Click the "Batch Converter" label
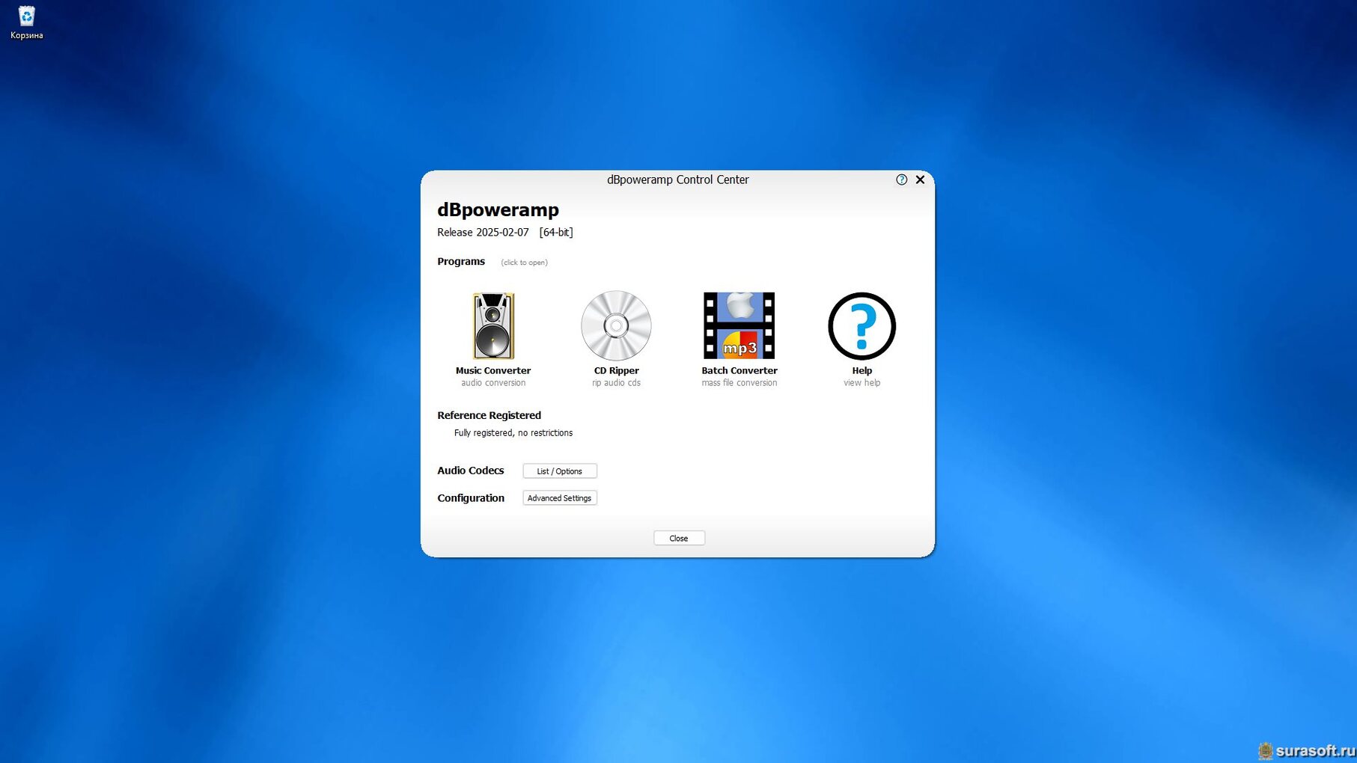 coord(740,371)
